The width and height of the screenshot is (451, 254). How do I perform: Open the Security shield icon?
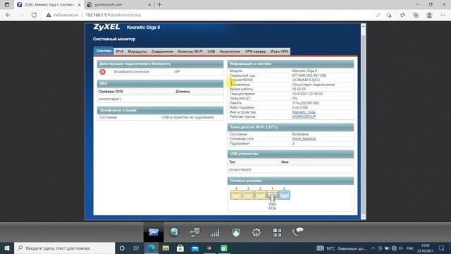point(235,232)
